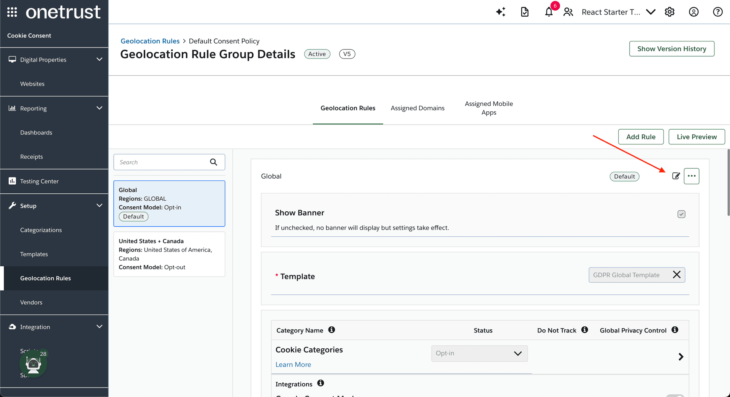Click the Add Rule button

tap(641, 137)
